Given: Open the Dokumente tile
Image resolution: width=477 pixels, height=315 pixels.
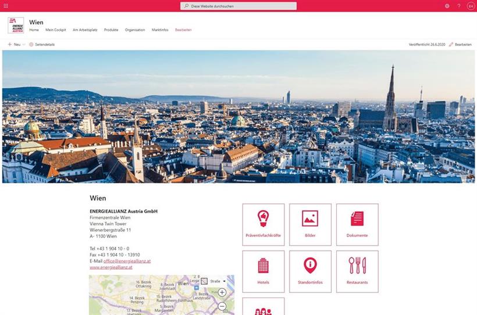Looking at the screenshot, I should pos(357,224).
